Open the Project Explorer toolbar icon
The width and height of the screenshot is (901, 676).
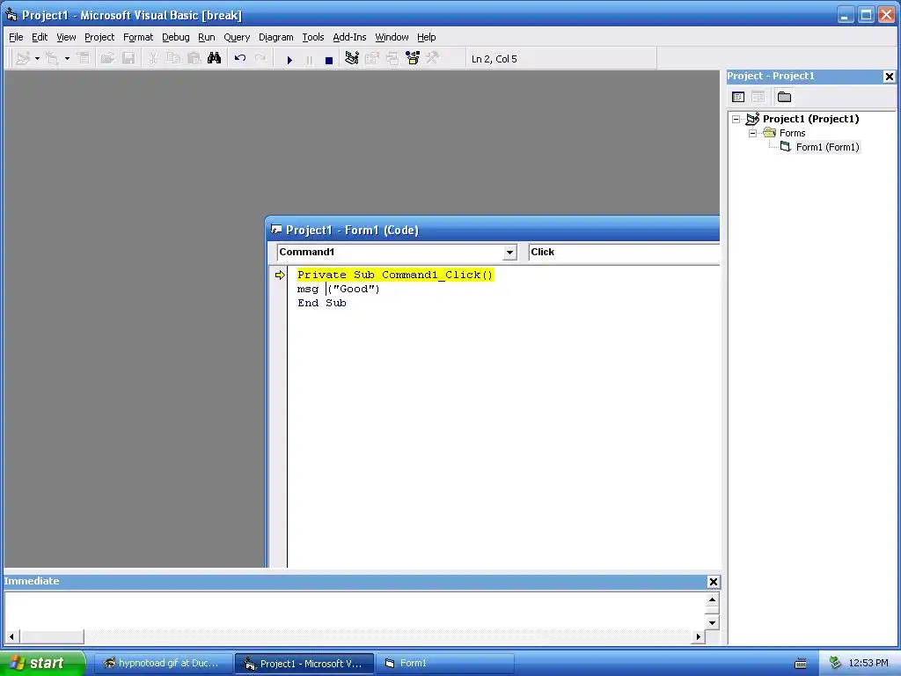click(x=352, y=59)
